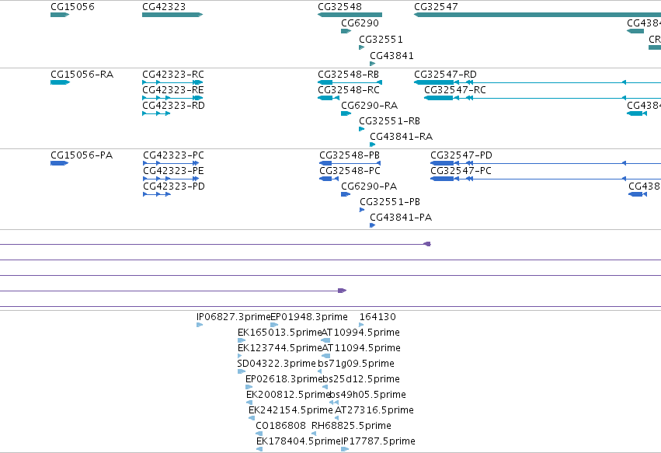Click the CG43841 gene marker
This screenshot has width=661, height=453.
[x=372, y=64]
